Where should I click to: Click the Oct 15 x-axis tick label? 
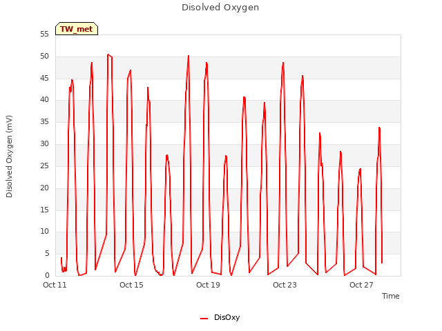pos(131,285)
